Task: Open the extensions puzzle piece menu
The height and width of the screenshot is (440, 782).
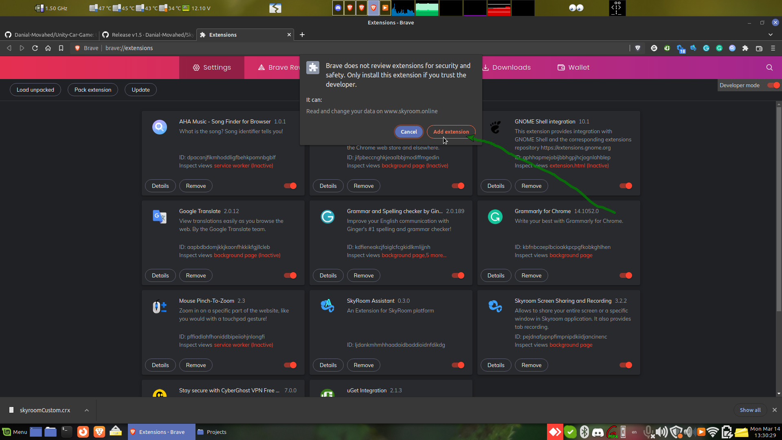Action: click(745, 48)
